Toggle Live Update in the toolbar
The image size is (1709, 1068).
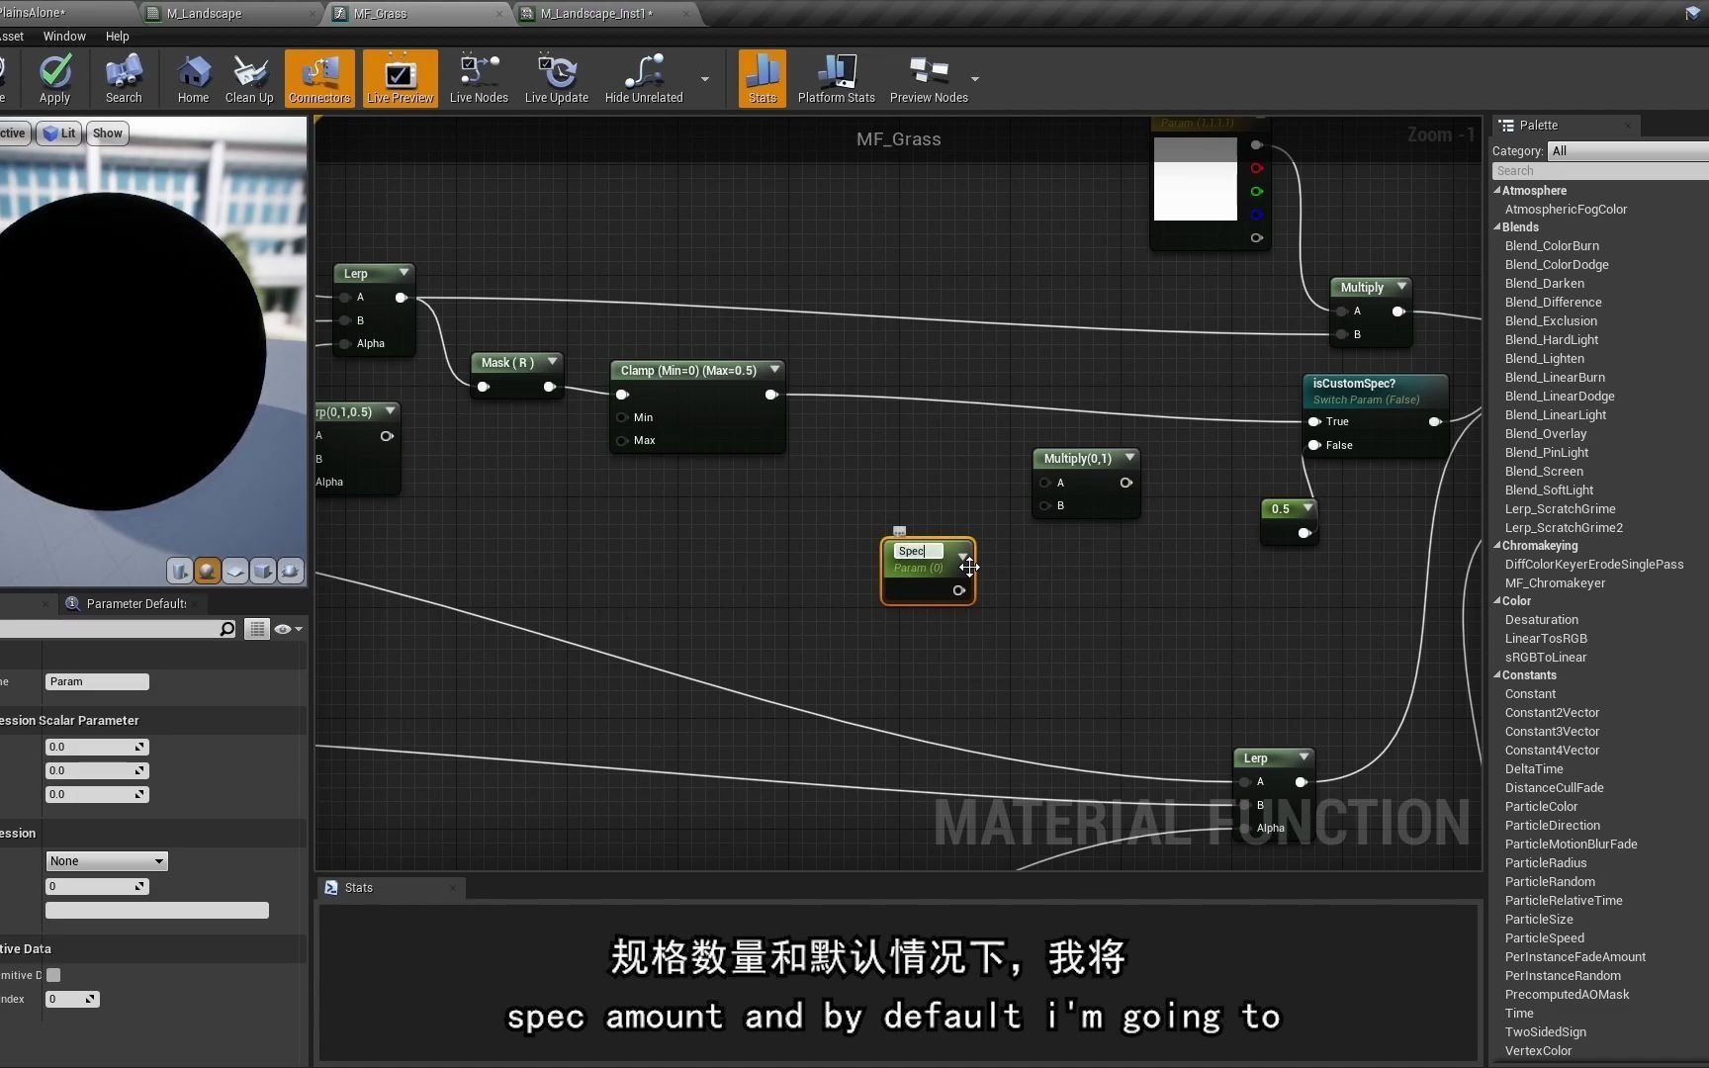pos(556,79)
